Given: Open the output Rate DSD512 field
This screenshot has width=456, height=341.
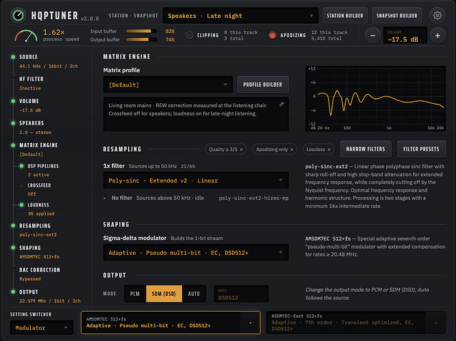Looking at the screenshot, I should coord(241,294).
